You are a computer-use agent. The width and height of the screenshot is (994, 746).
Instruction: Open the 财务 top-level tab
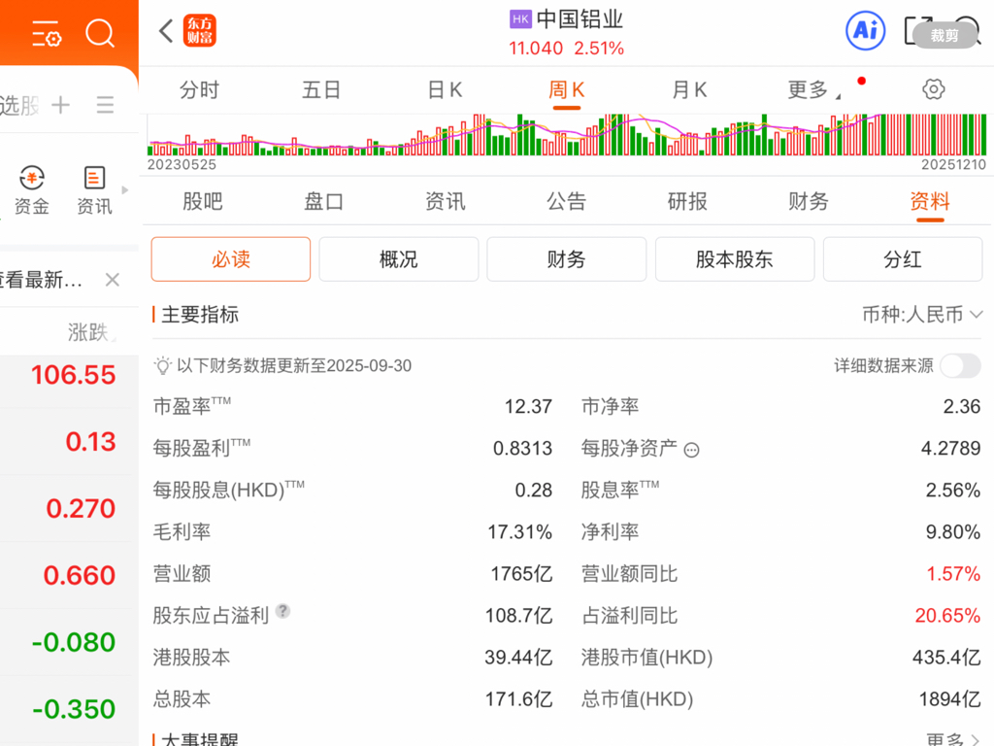809,202
